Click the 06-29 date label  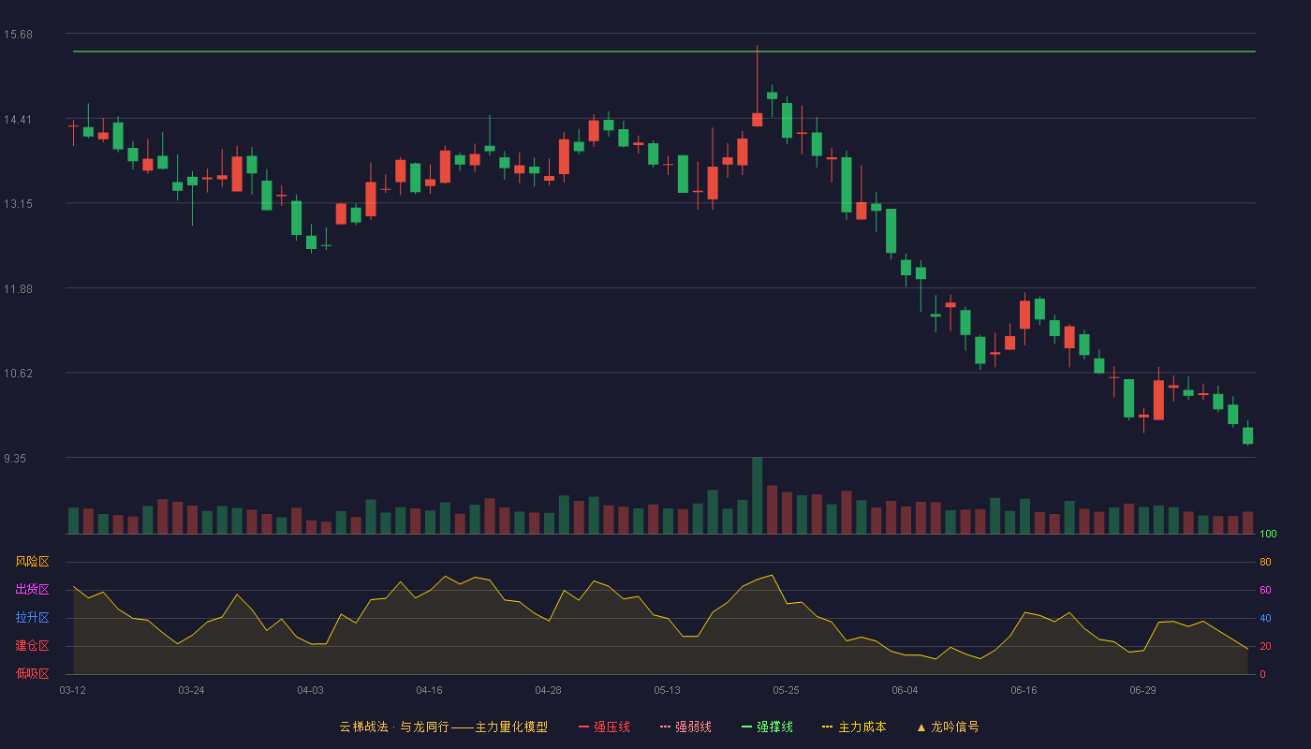[x=1142, y=690]
